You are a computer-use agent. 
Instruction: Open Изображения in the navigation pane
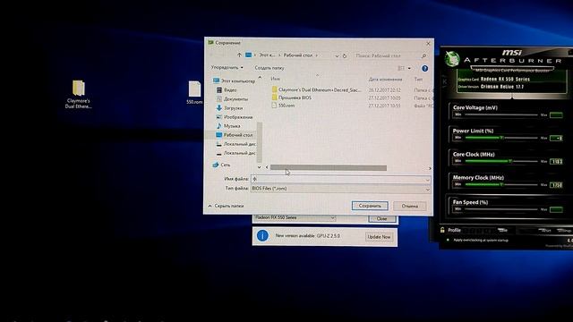pos(235,117)
